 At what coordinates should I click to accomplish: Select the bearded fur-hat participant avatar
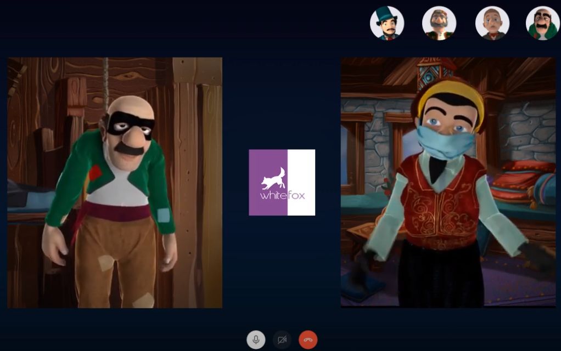439,23
